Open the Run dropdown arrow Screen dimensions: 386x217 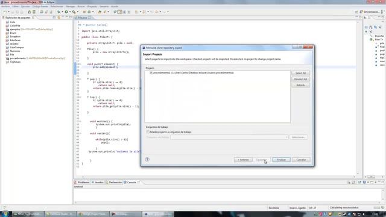pos(70,12)
